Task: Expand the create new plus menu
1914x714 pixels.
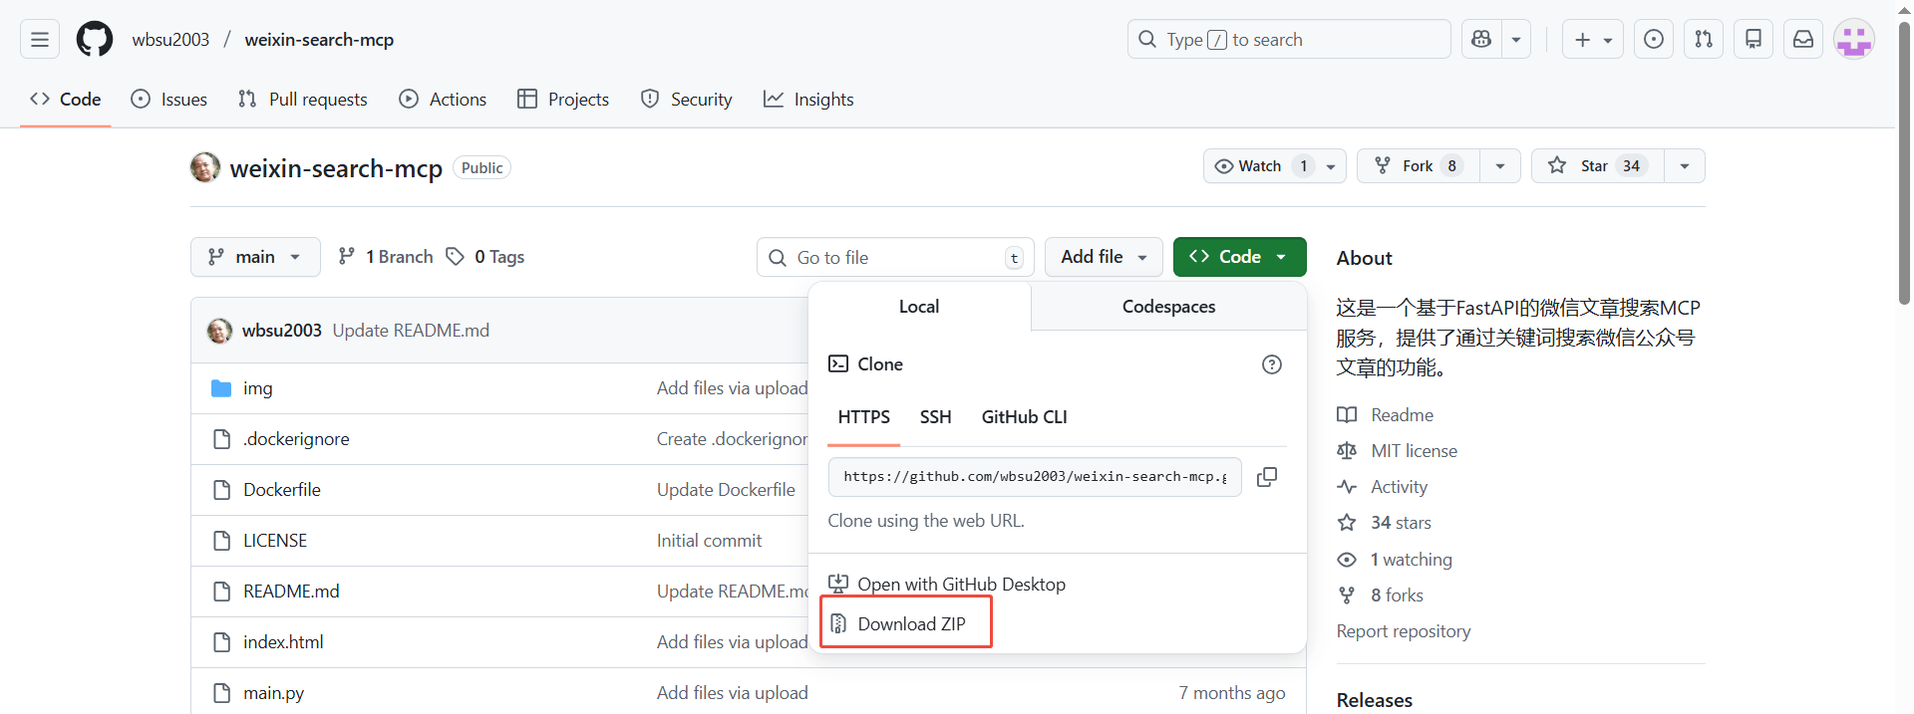Action: point(1593,40)
